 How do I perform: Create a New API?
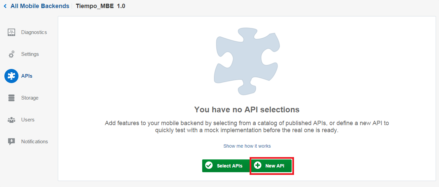[x=275, y=166]
